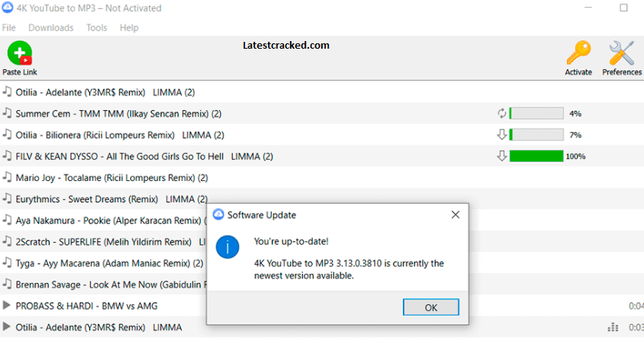The height and width of the screenshot is (343, 644).
Task: Play the last Otilia - Adelante LIMMA track
Action: click(x=7, y=326)
